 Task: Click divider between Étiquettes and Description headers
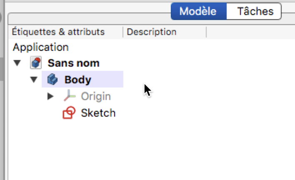coord(123,32)
